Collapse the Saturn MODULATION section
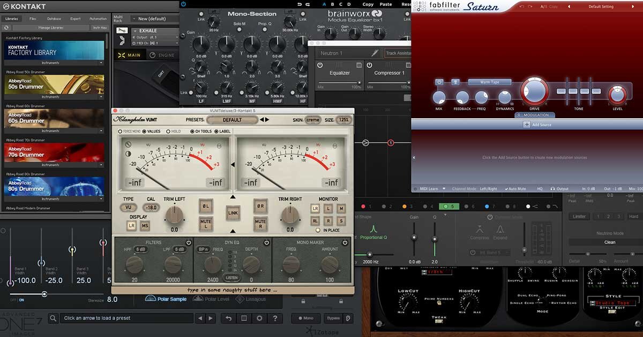 point(534,115)
